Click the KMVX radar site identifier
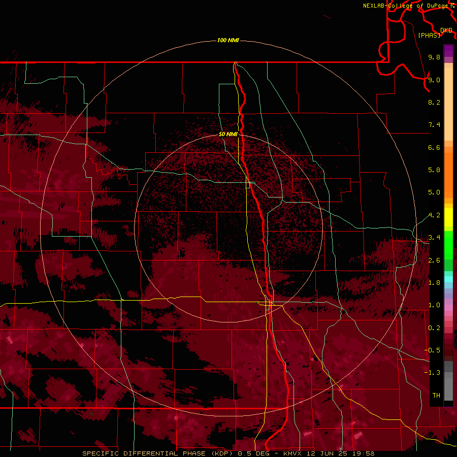This screenshot has height=457, width=457. [x=292, y=453]
